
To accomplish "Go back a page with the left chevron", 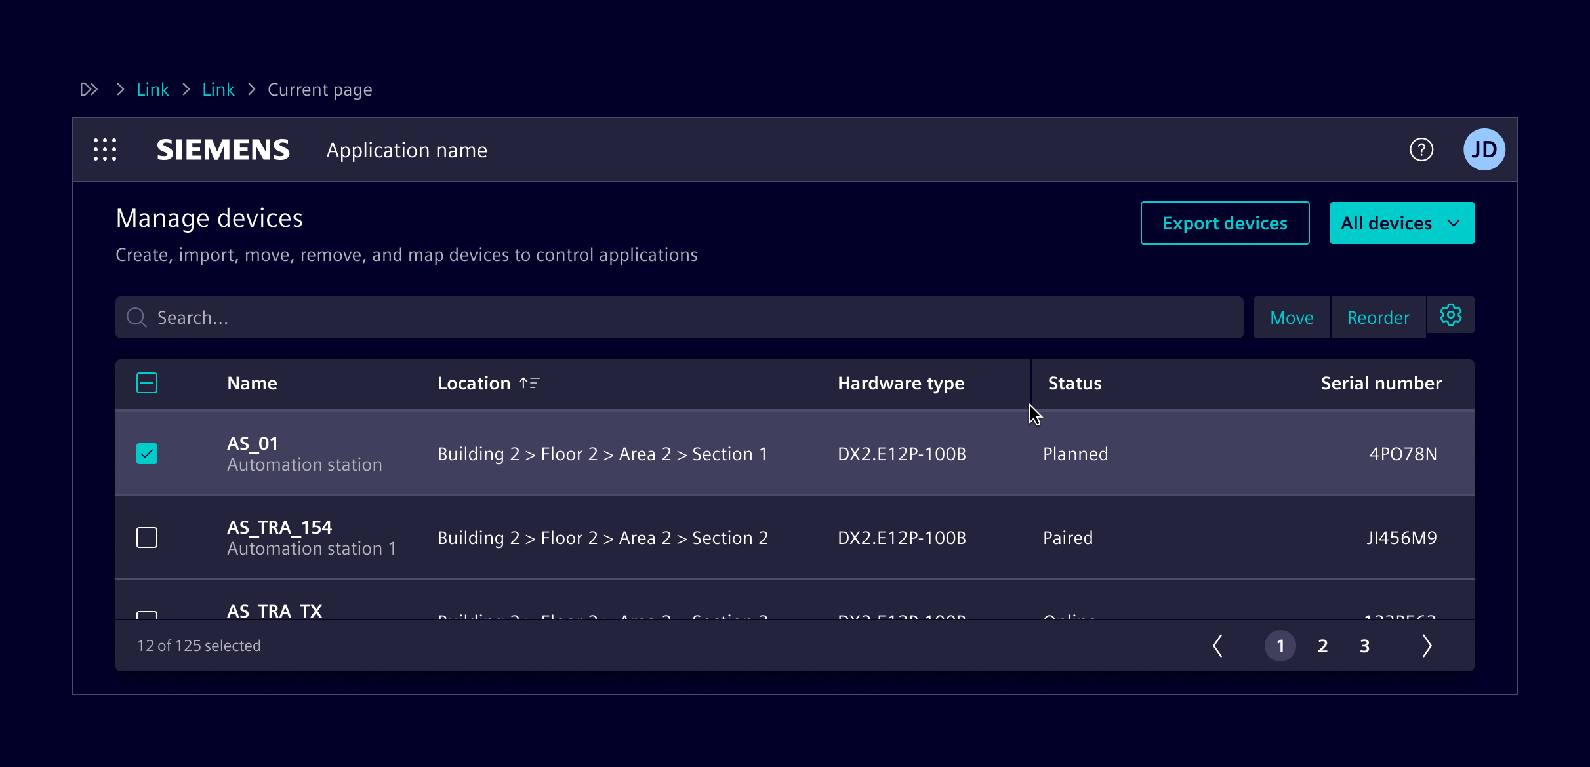I will coord(1218,646).
